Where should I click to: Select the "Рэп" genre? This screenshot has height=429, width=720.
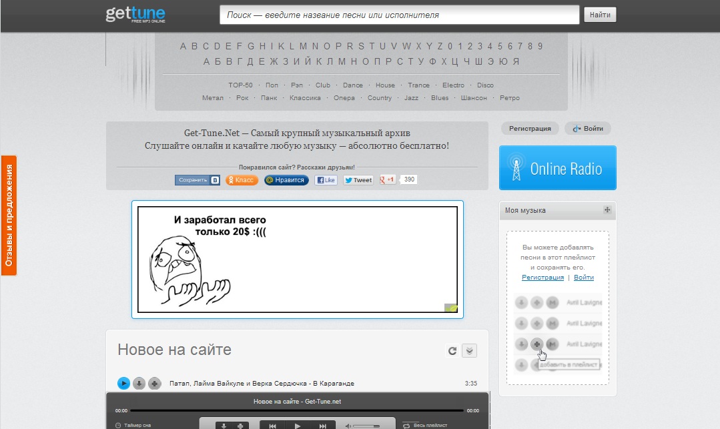point(297,85)
